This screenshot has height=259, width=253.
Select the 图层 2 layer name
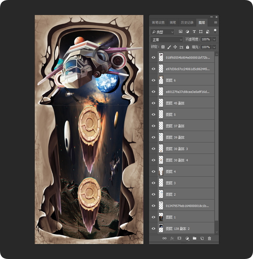[x=171, y=194]
